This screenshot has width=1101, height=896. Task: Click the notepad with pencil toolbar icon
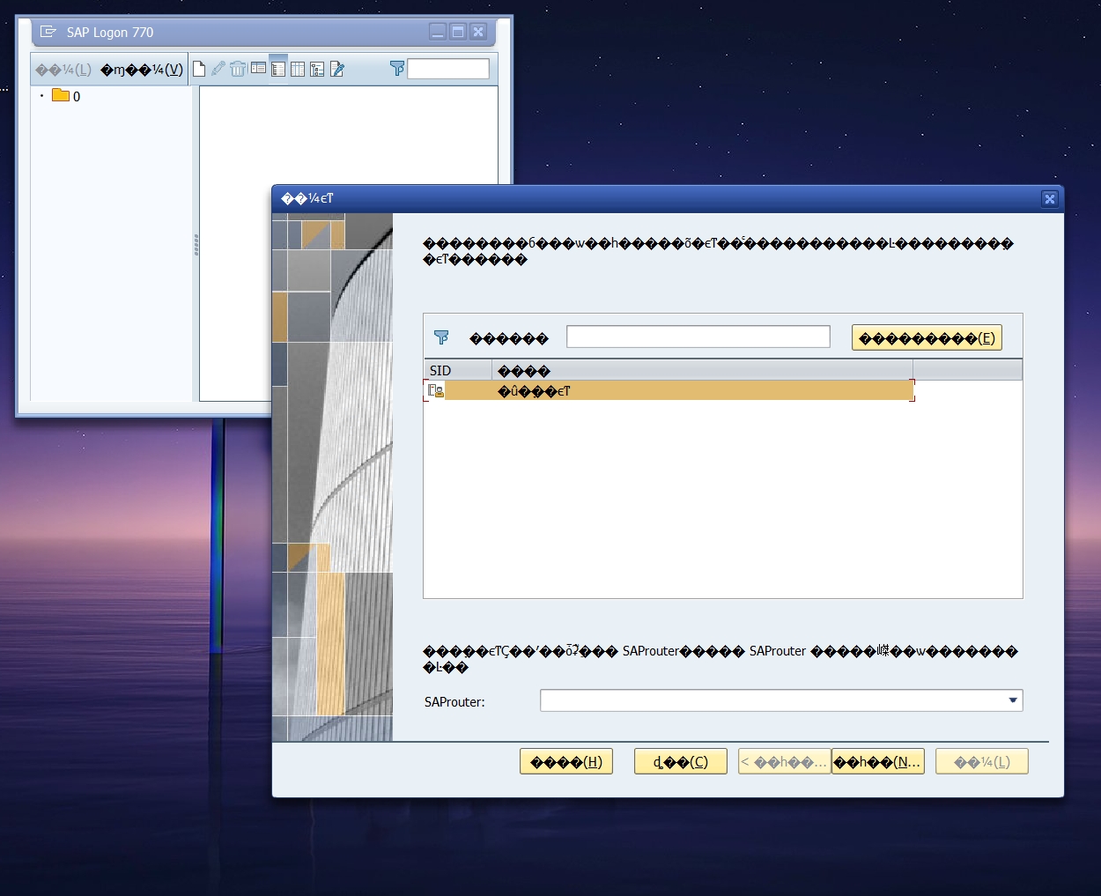(x=336, y=69)
